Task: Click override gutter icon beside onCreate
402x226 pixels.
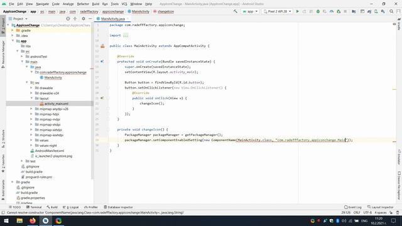Action: tap(102, 62)
